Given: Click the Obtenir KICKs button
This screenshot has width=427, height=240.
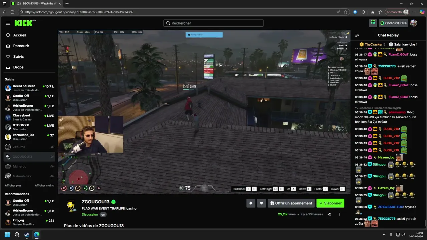Looking at the screenshot, I should 393,23.
